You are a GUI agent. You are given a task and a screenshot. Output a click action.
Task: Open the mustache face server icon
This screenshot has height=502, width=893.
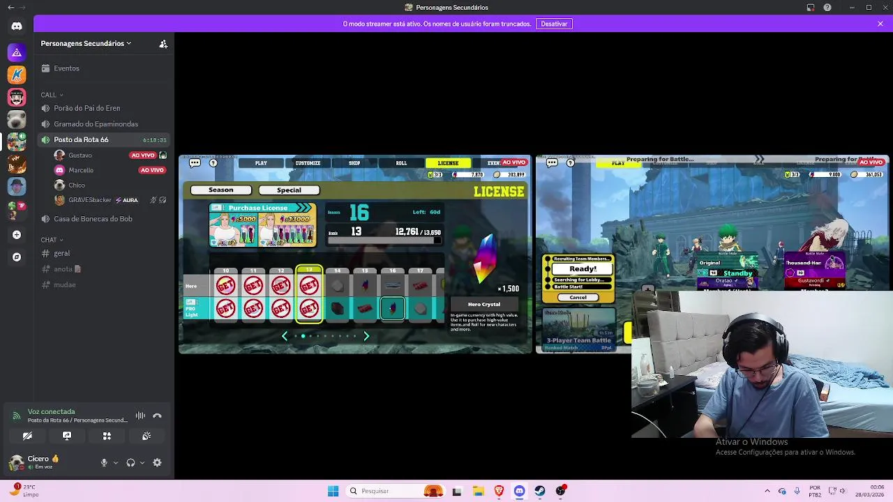click(17, 97)
